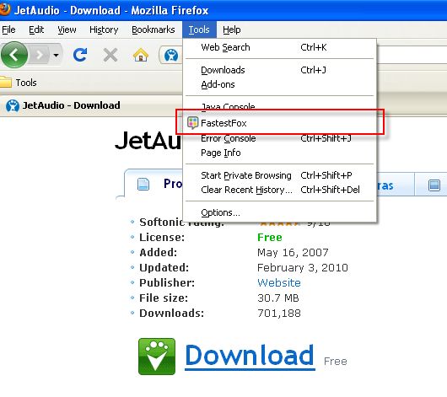Open Options from the Tools menu

coord(279,212)
